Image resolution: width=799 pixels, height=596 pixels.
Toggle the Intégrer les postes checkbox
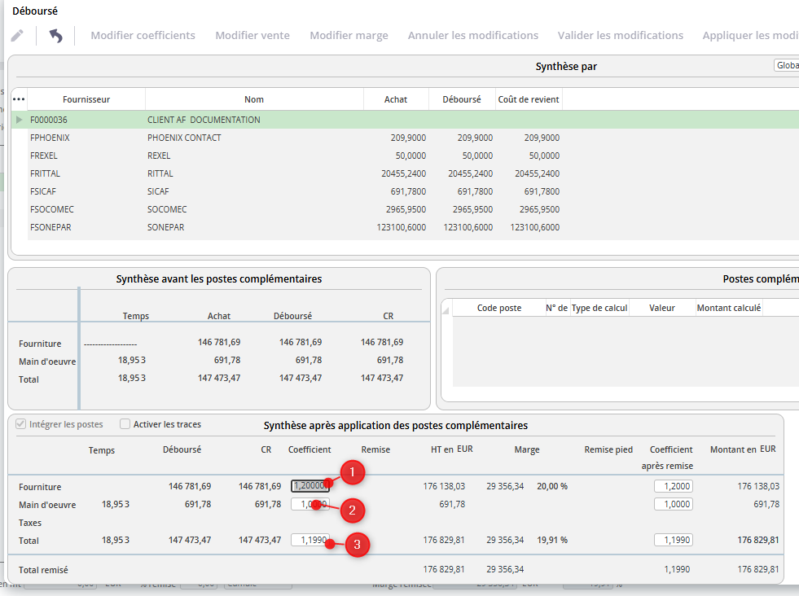21,424
